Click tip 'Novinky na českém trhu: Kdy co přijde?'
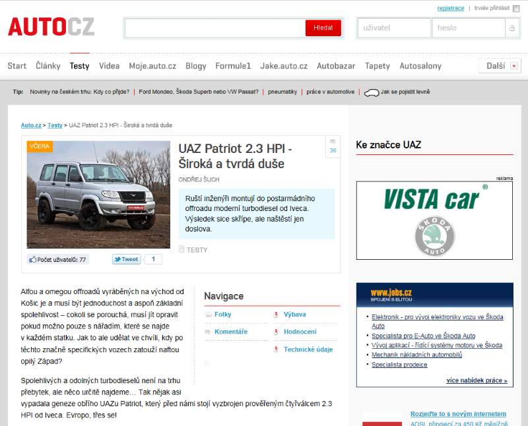 point(79,92)
